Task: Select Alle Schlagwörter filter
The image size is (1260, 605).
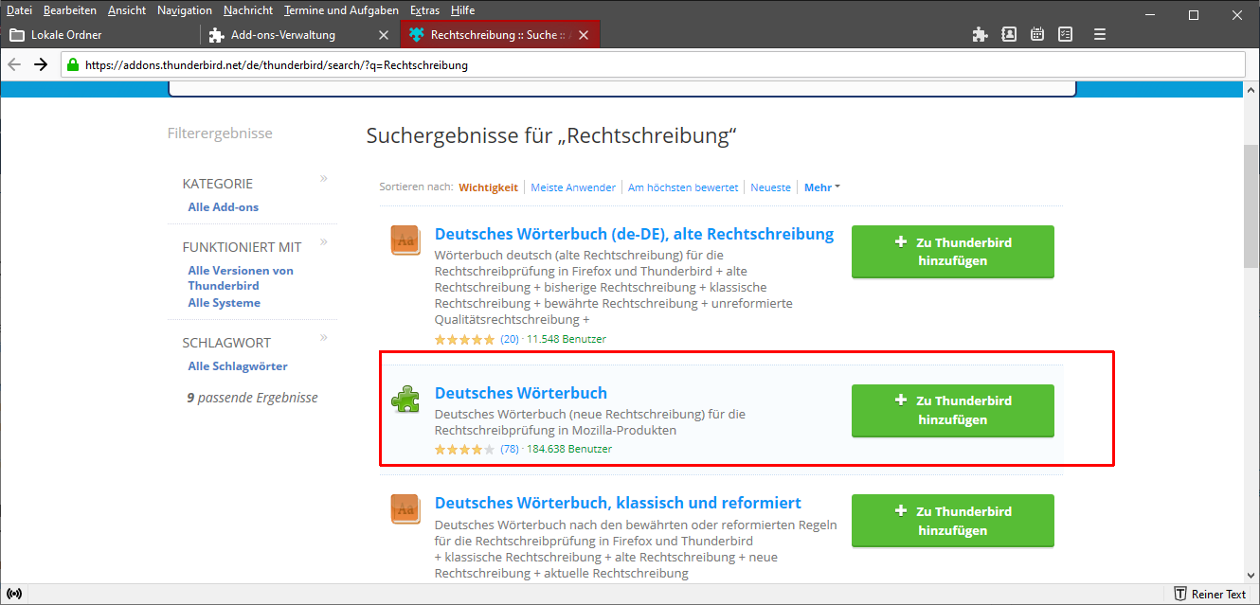Action: [238, 366]
